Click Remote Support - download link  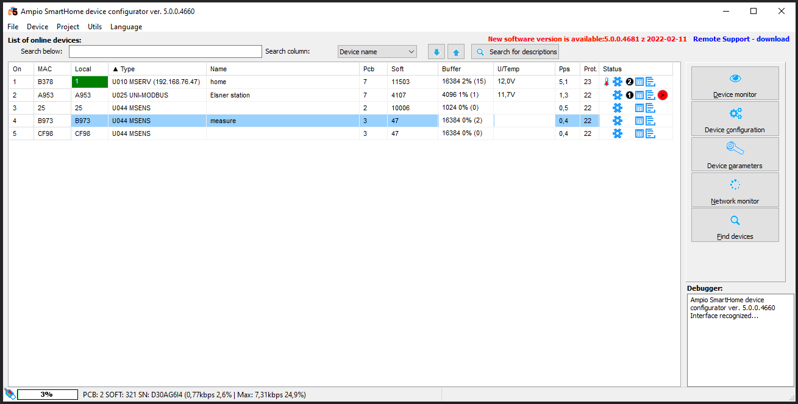[741, 39]
